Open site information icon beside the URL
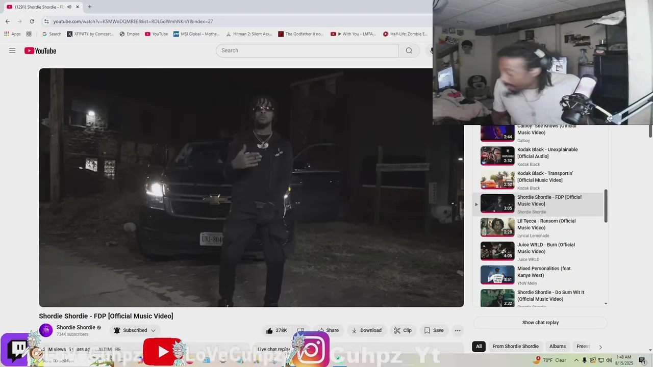 (46, 21)
